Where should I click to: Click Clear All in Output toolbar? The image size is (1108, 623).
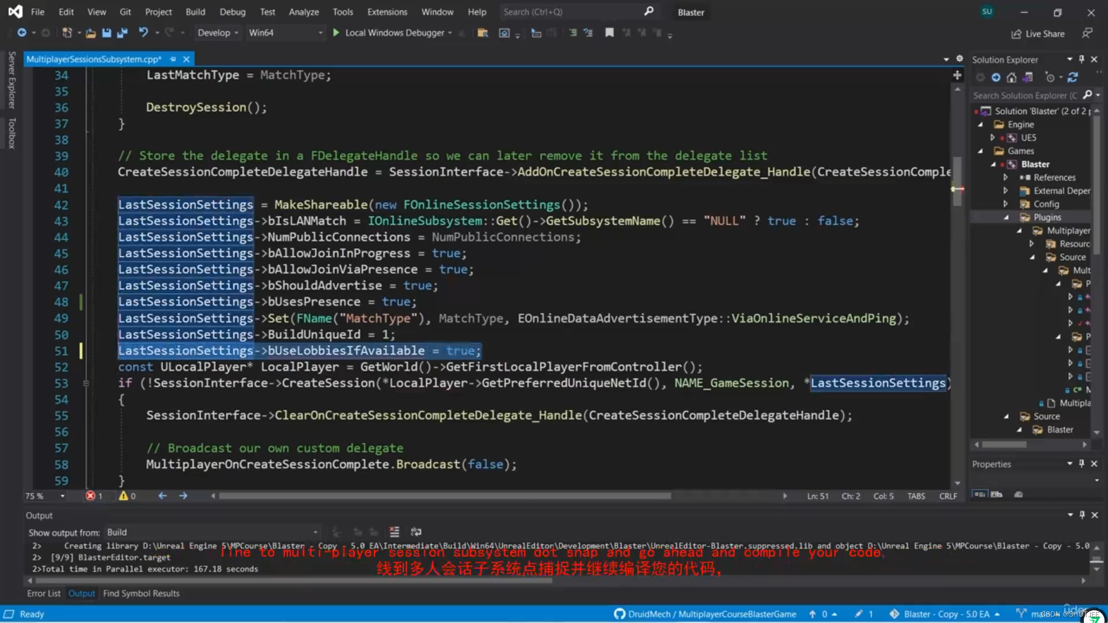coord(394,532)
